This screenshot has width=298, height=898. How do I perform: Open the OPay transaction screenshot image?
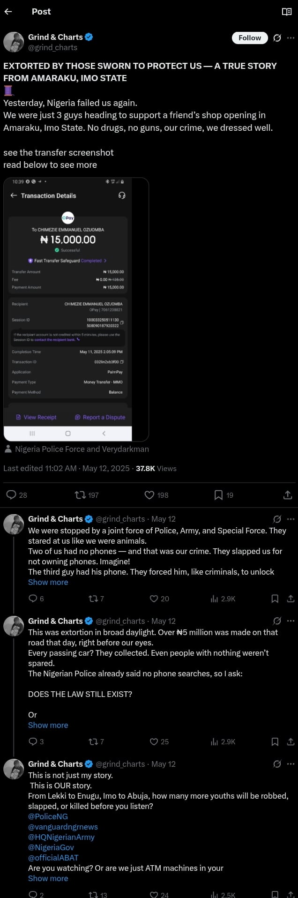tap(76, 309)
